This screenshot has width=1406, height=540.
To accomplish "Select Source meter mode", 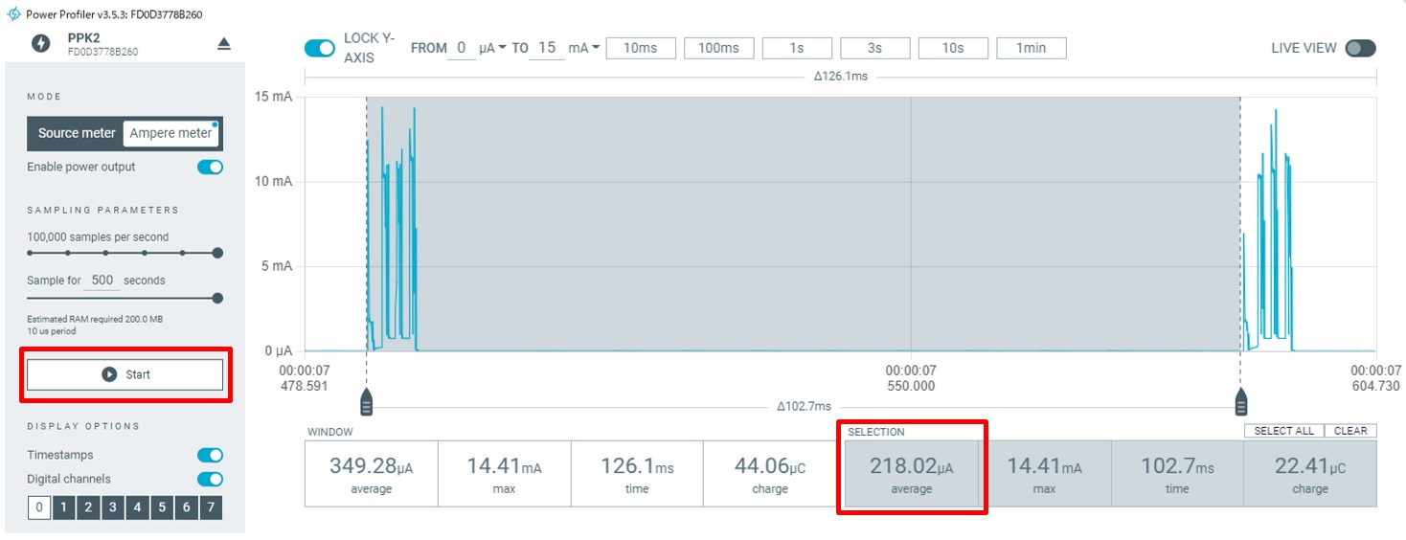I will coord(77,133).
